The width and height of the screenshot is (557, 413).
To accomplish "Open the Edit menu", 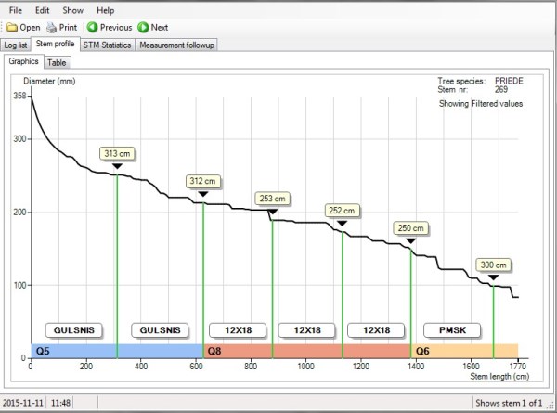I will [43, 9].
